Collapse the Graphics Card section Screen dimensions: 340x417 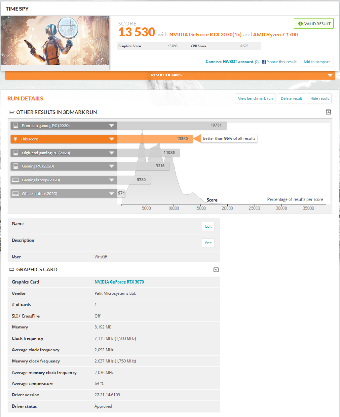click(216, 270)
